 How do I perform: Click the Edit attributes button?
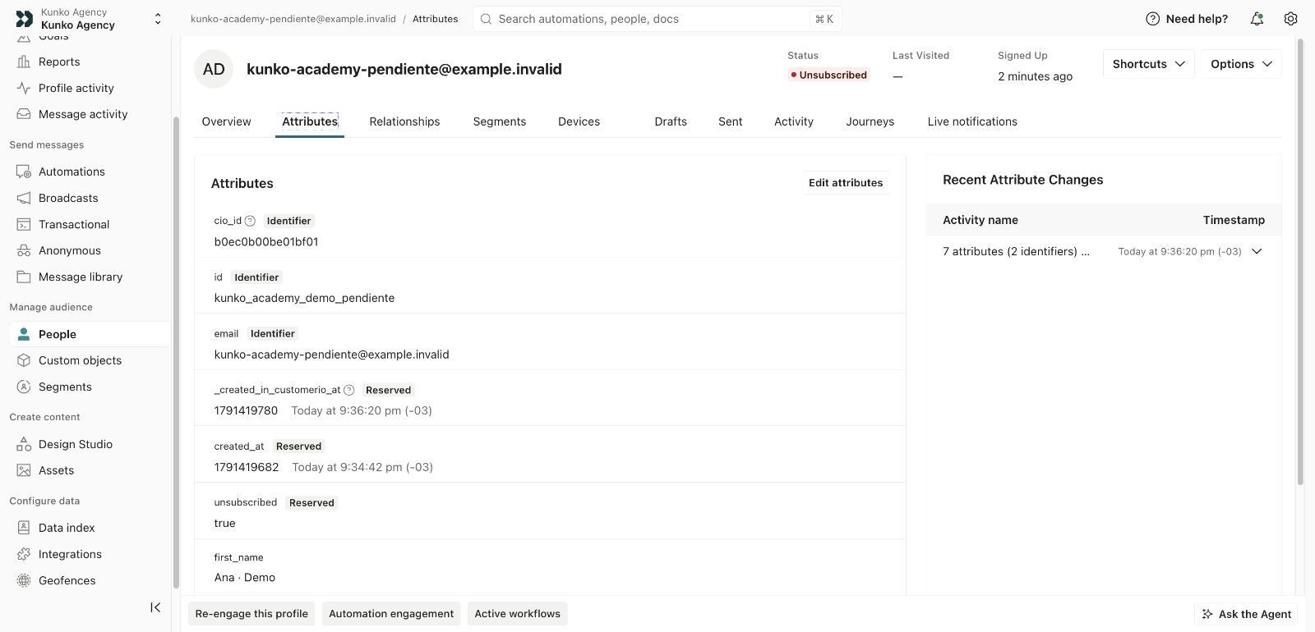click(x=846, y=183)
